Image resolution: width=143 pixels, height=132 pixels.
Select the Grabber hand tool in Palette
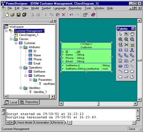[x=132, y=34]
